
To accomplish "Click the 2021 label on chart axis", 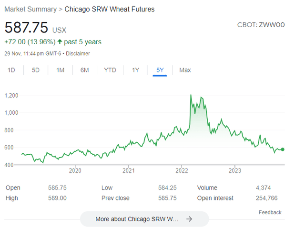I will (x=128, y=170).
